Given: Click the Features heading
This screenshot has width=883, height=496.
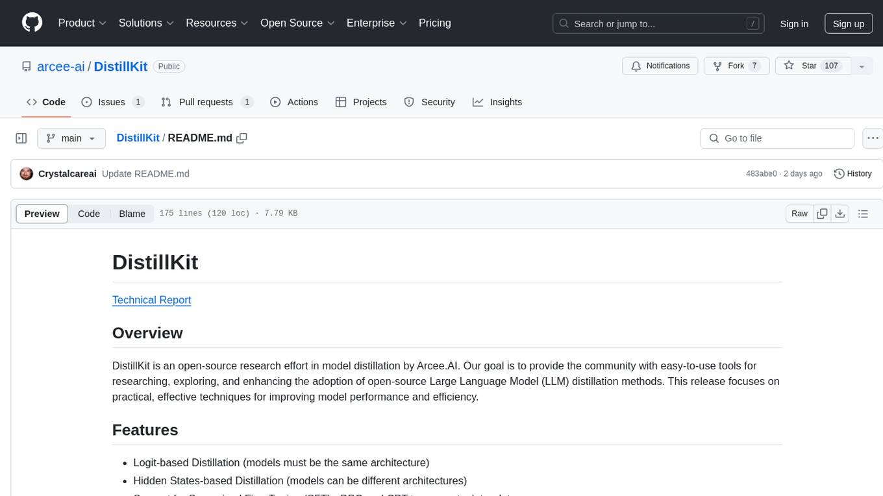Looking at the screenshot, I should [145, 430].
